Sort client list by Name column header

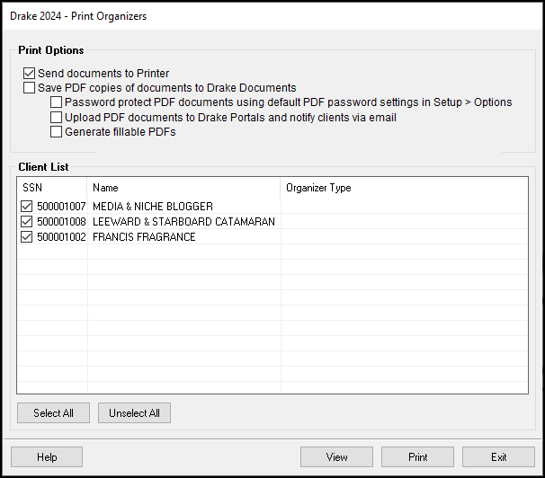pos(183,188)
